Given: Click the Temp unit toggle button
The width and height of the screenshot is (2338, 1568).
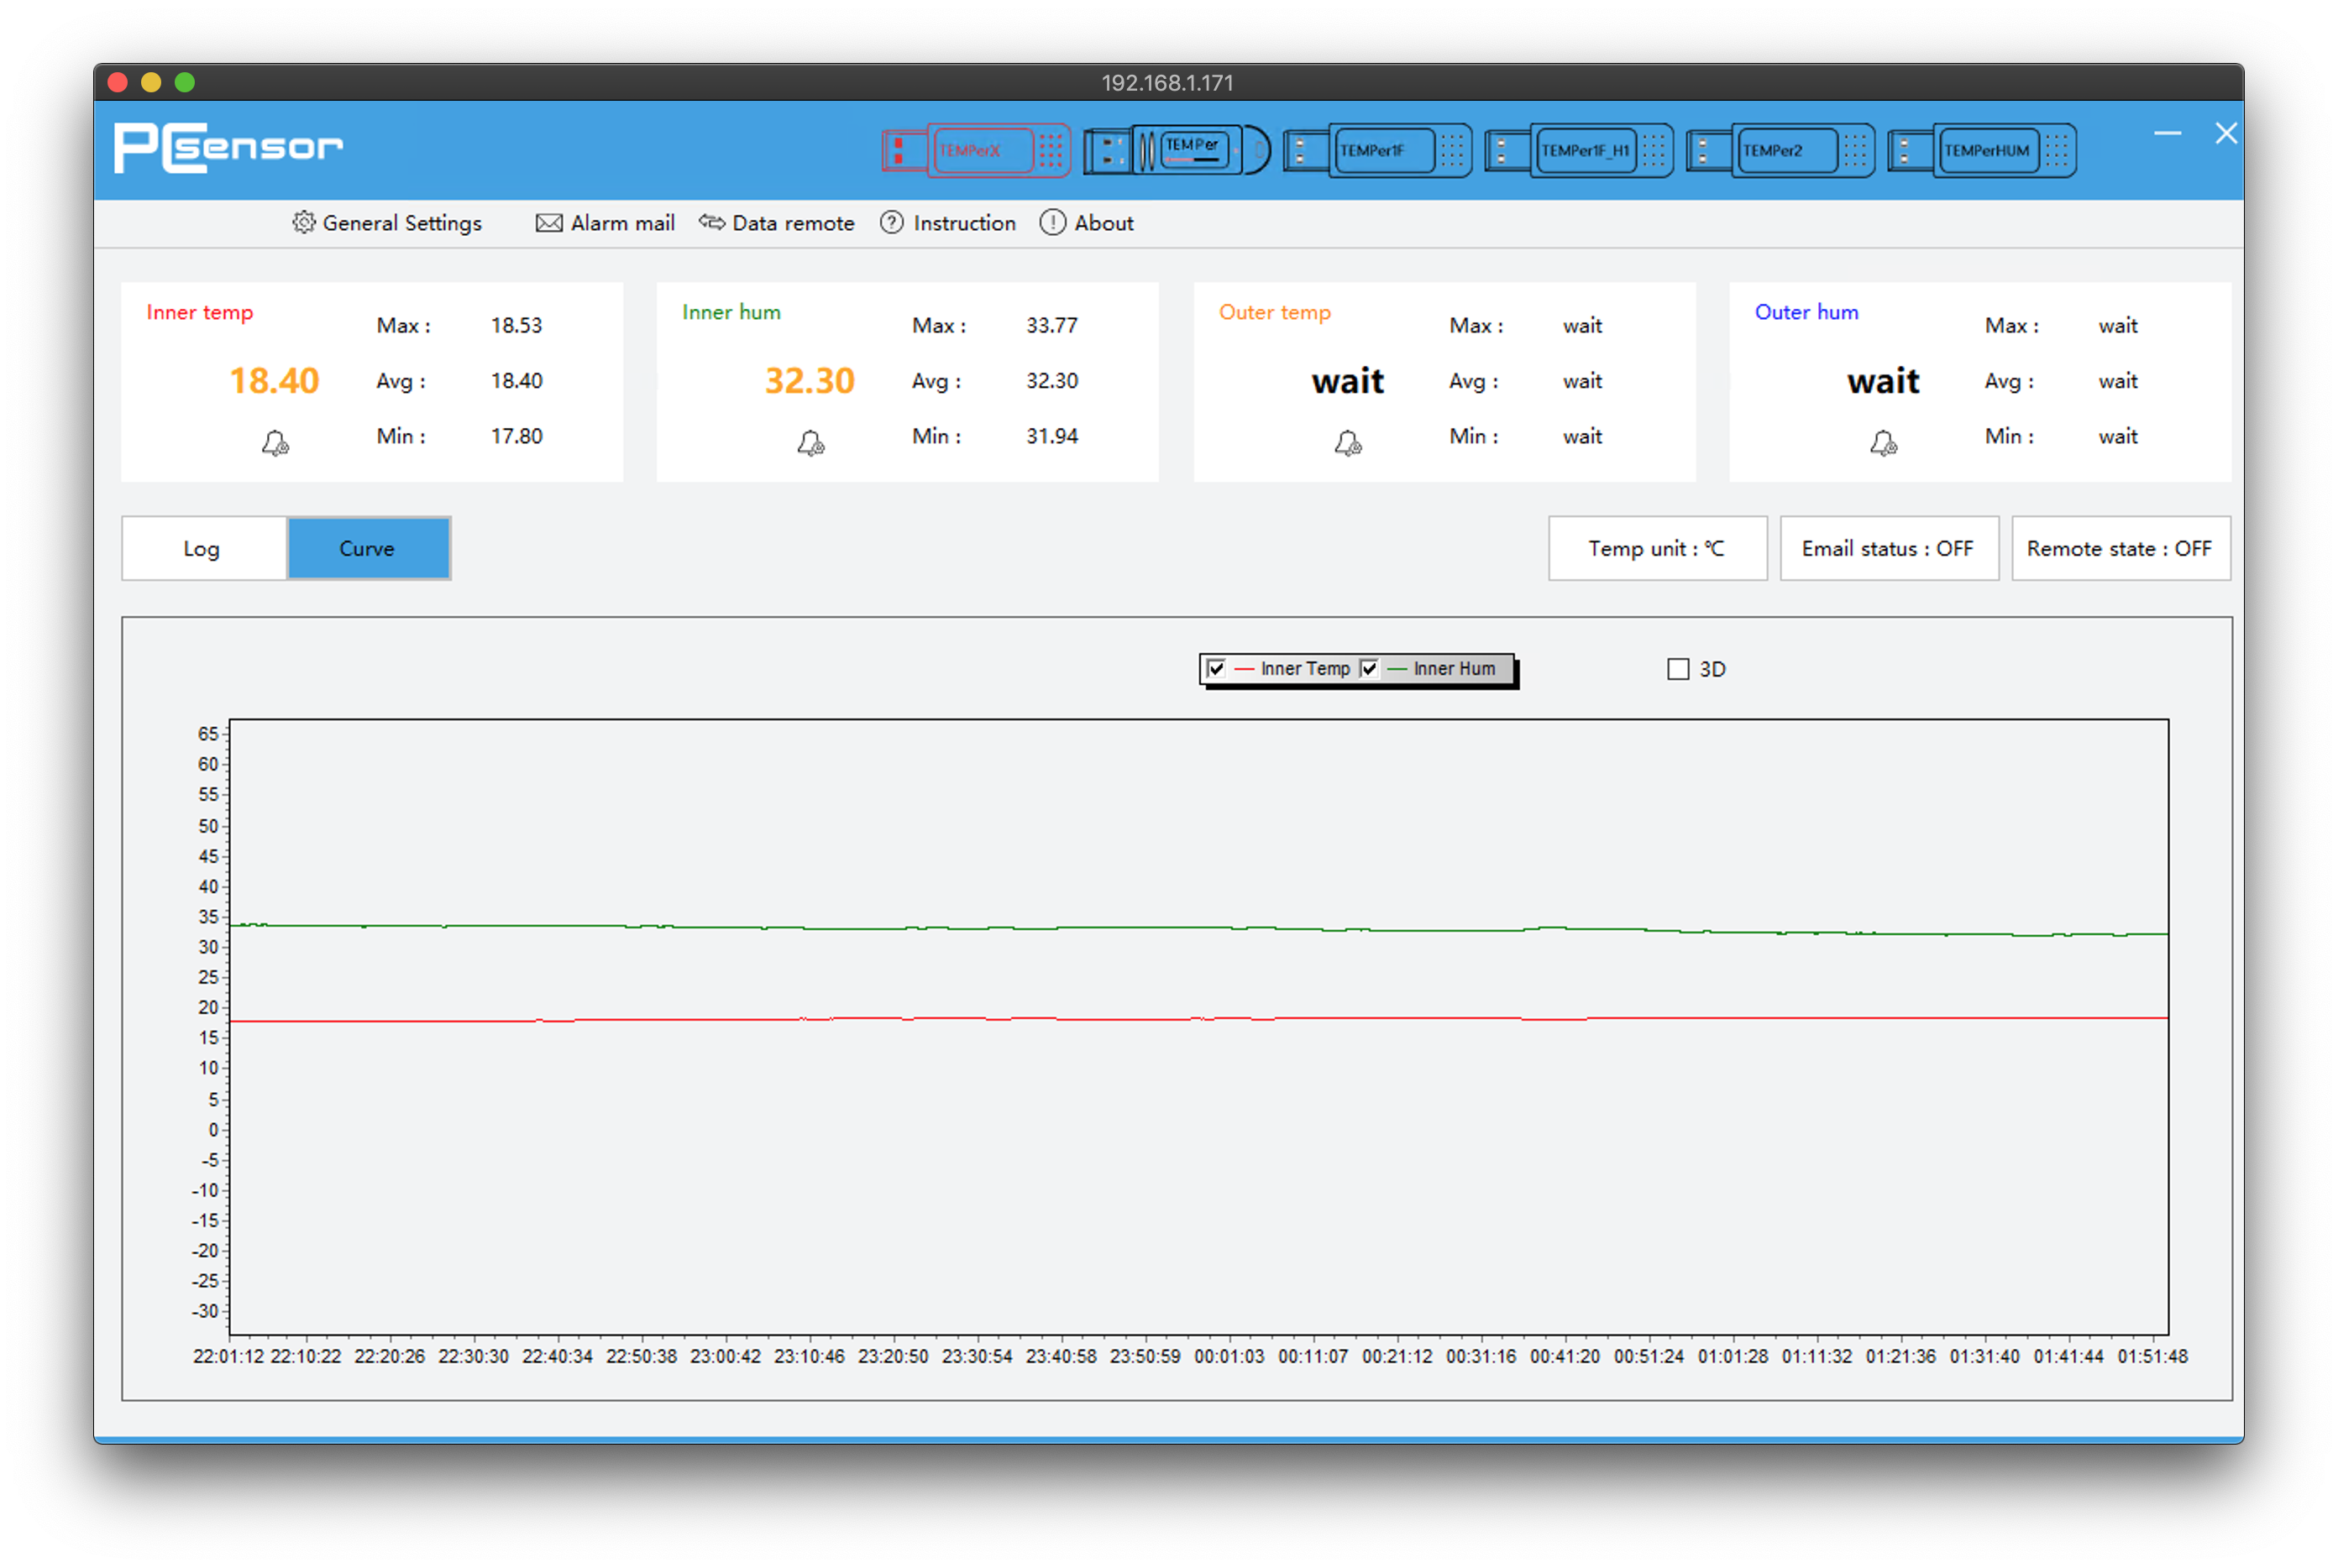Looking at the screenshot, I should coord(1652,548).
